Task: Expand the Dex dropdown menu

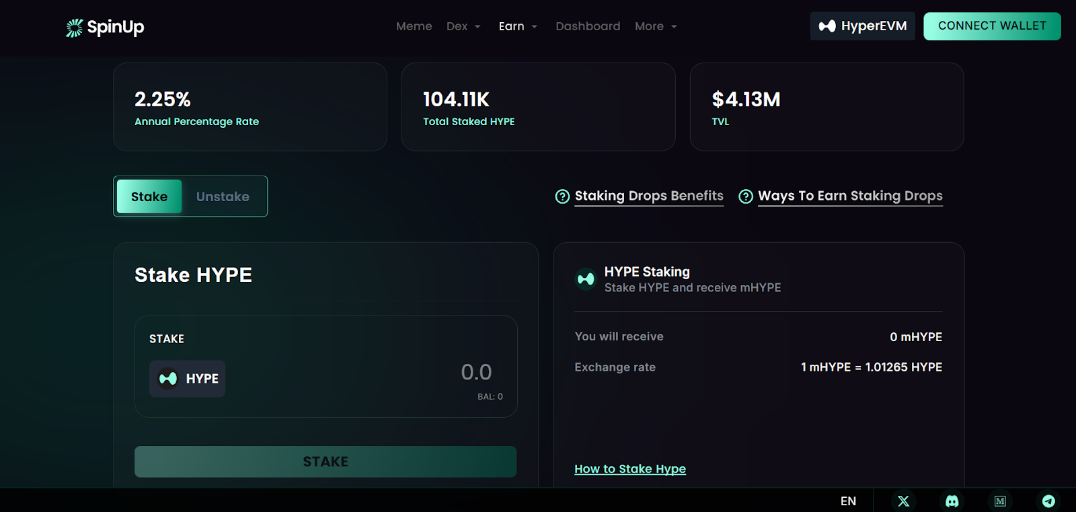Action: click(x=463, y=26)
